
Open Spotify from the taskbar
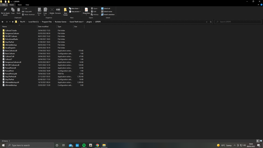(84, 145)
